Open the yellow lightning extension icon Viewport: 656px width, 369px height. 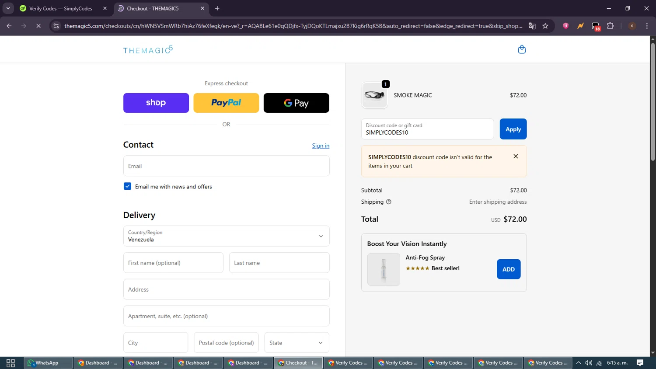pos(580,26)
